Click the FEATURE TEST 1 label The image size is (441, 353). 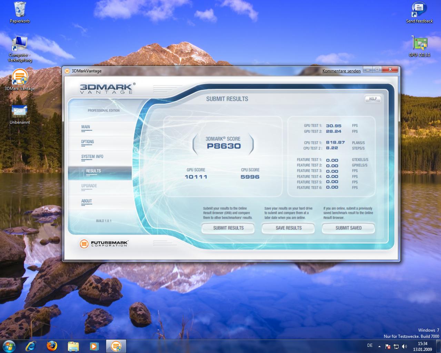[x=309, y=160]
